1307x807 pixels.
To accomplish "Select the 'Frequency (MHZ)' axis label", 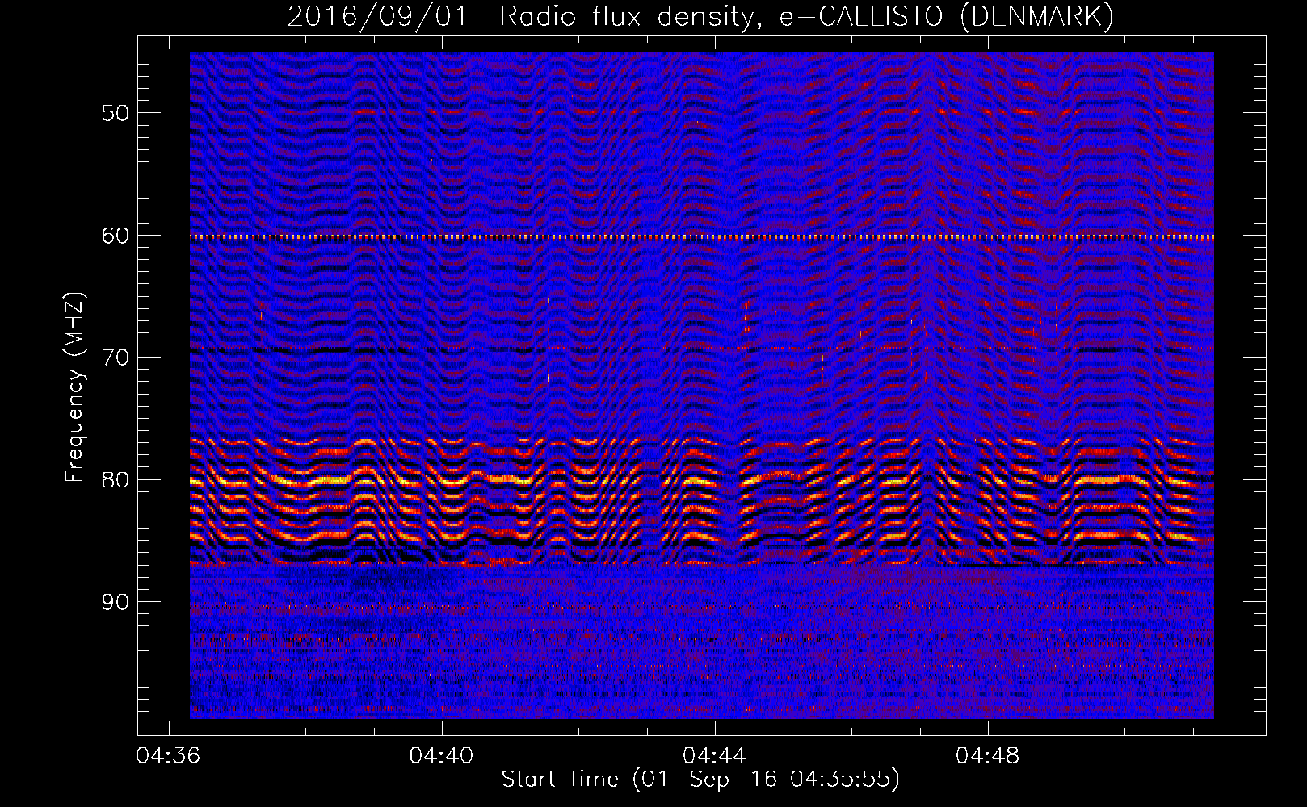I will [x=74, y=387].
